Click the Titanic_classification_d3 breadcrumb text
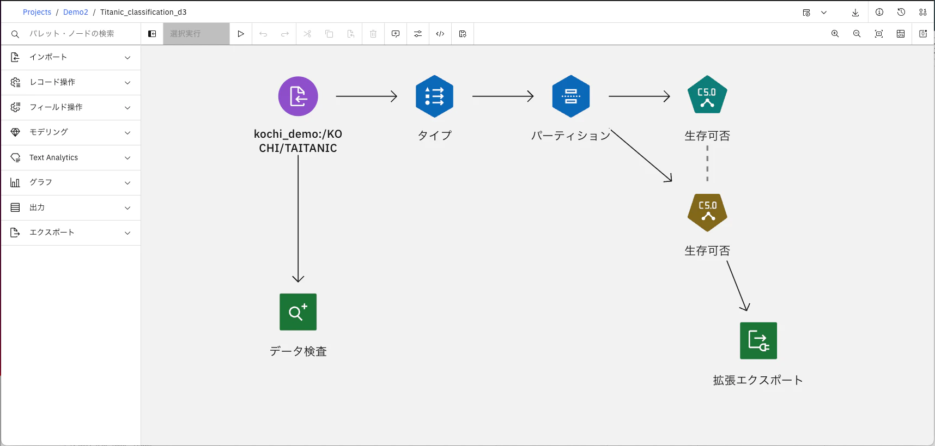 pyautogui.click(x=143, y=12)
